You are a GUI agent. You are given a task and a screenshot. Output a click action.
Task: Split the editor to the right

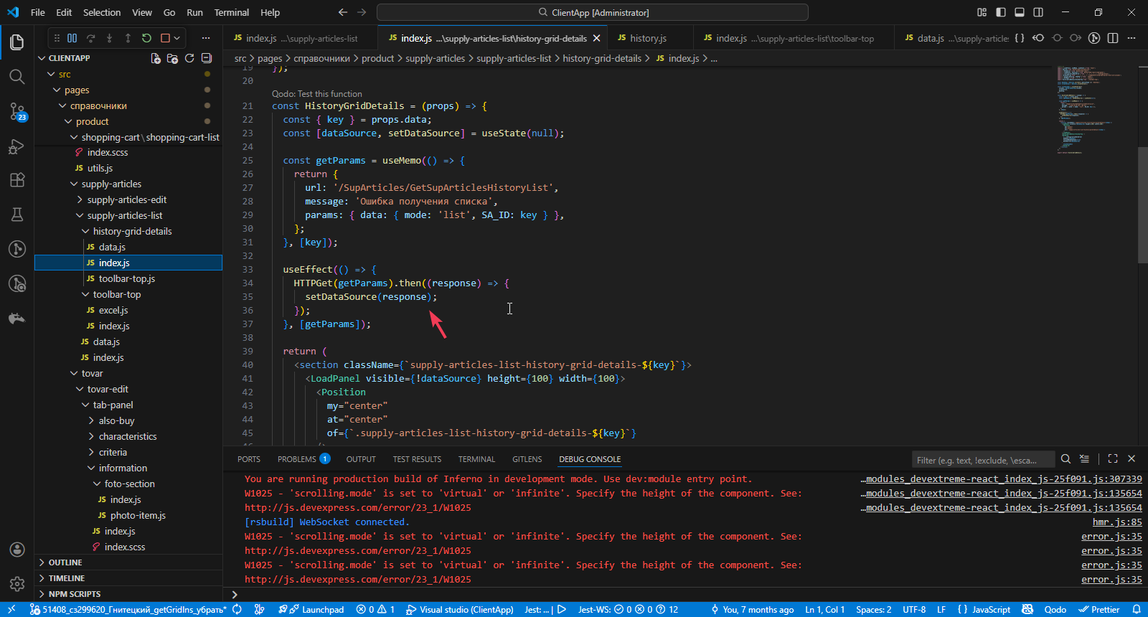click(1113, 38)
